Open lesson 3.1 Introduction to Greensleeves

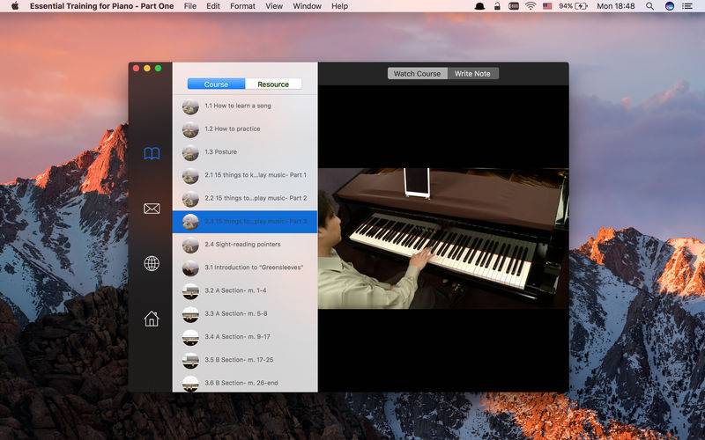pos(245,268)
